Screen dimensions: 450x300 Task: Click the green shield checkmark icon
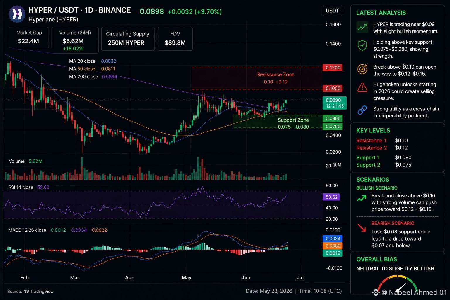[x=362, y=45]
